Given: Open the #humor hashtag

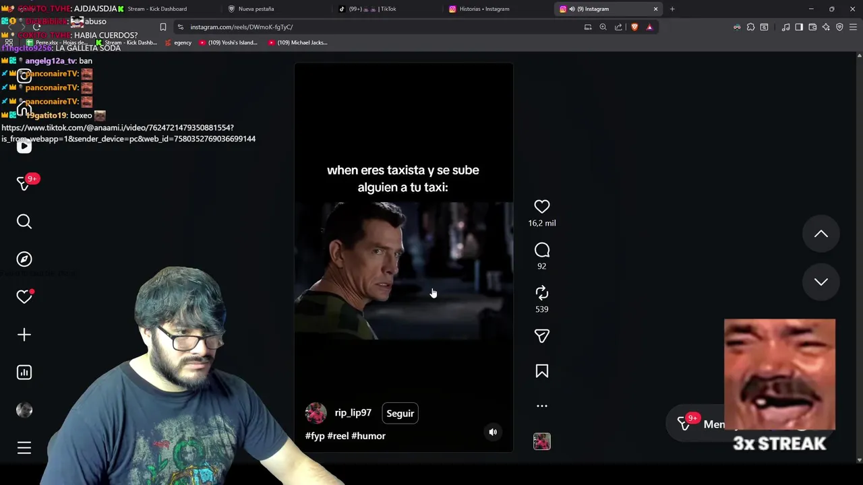Looking at the screenshot, I should click(x=368, y=436).
